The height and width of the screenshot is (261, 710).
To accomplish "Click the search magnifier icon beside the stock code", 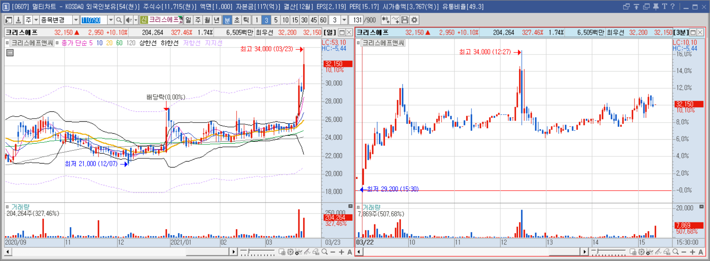I will click(119, 20).
